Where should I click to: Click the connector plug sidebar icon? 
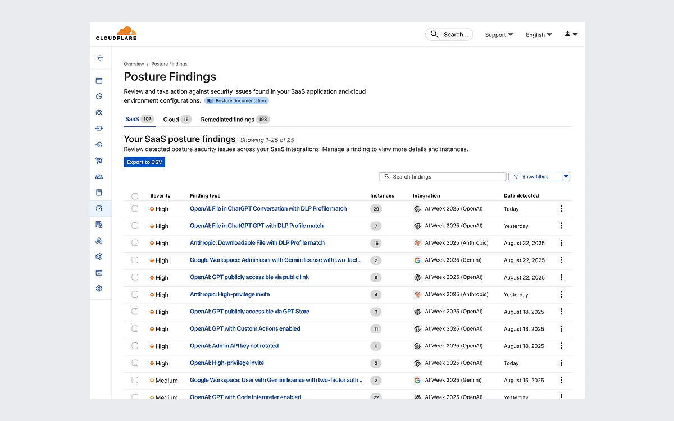point(99,129)
